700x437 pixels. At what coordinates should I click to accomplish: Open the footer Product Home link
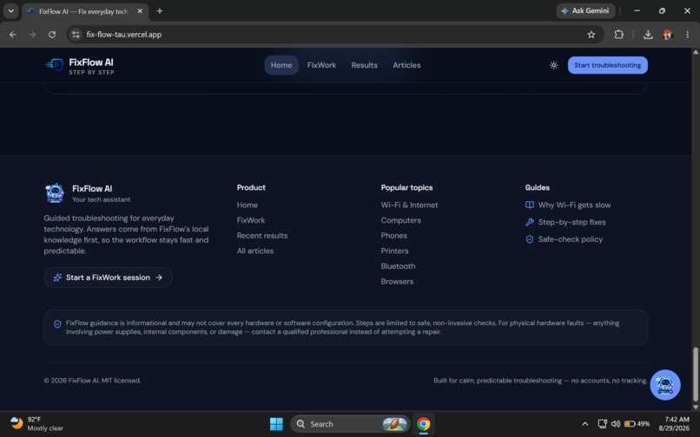[x=248, y=205]
